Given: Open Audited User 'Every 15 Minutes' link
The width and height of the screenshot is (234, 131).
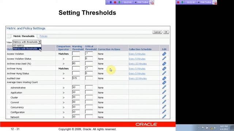Looking at the screenshot, I should click(138, 79).
